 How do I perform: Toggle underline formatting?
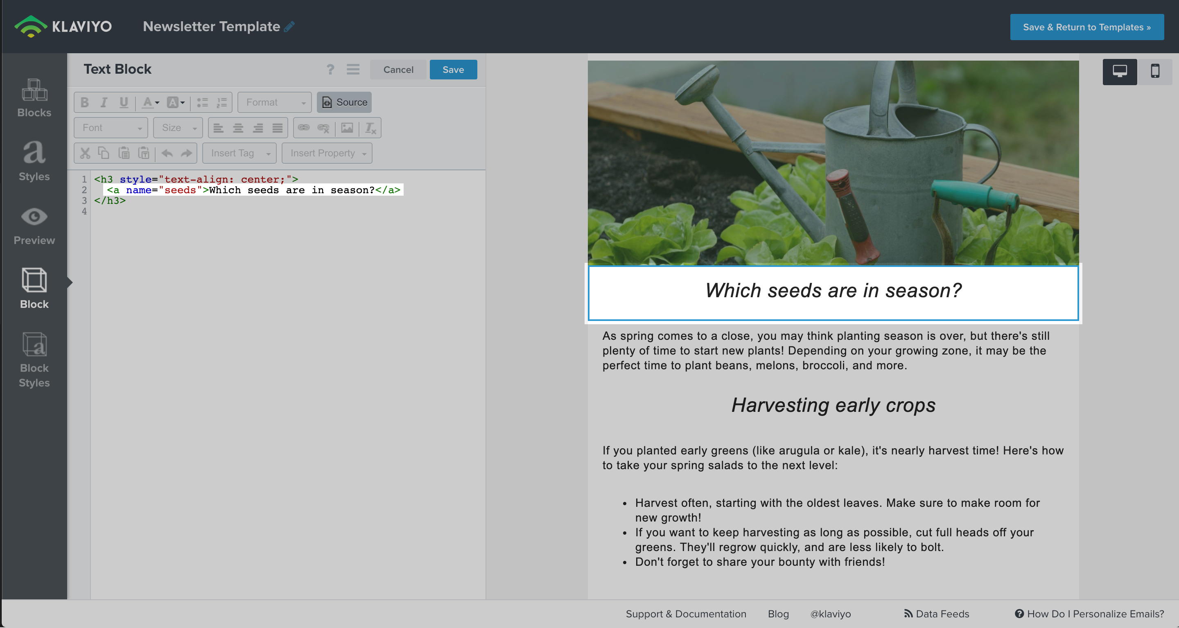[x=124, y=102]
